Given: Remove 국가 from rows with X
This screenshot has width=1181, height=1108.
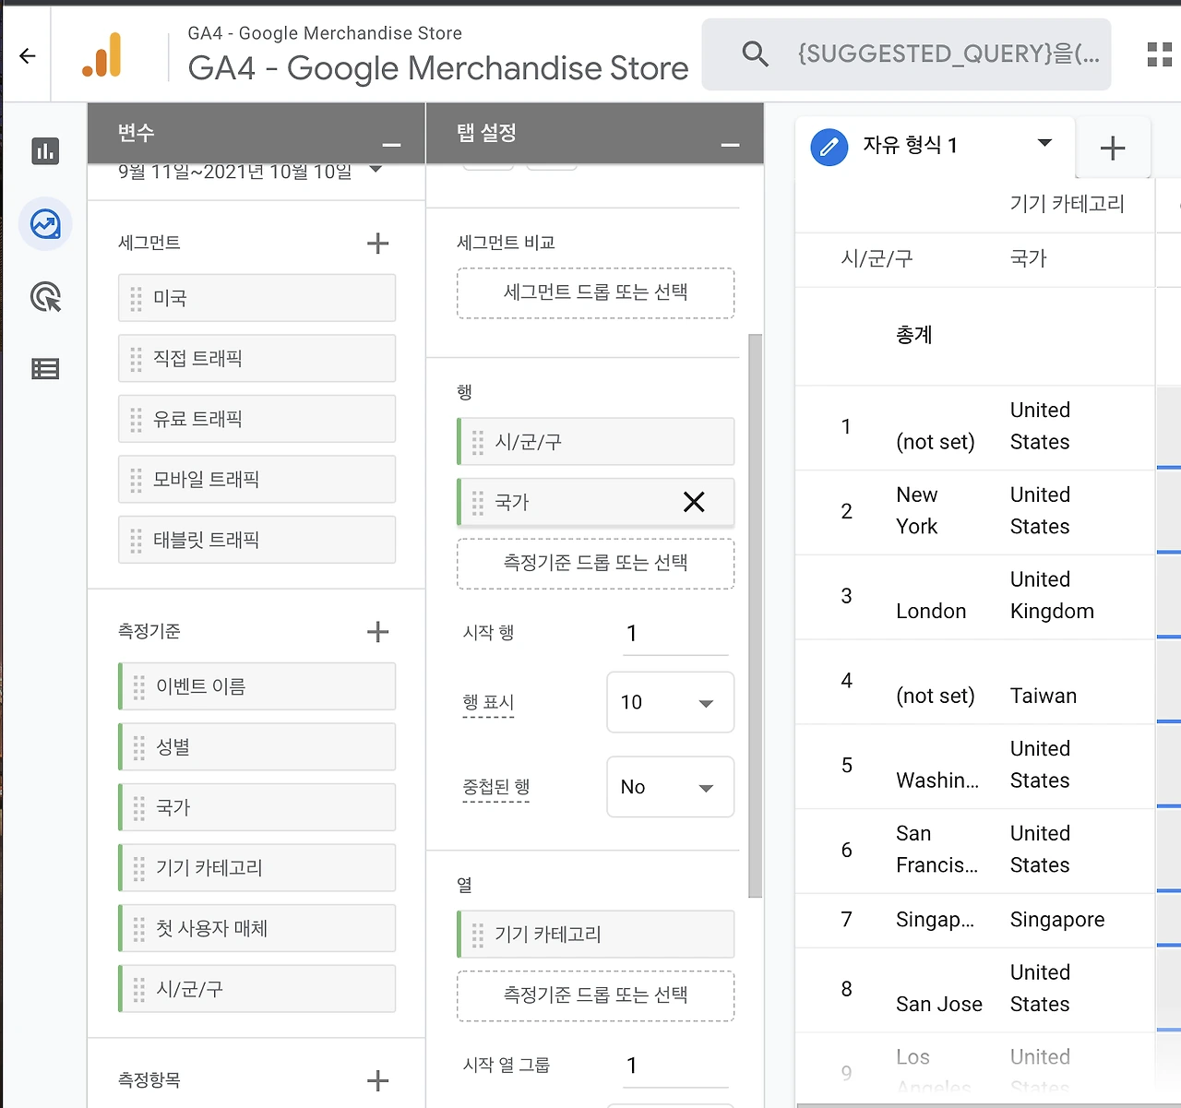Looking at the screenshot, I should (694, 502).
